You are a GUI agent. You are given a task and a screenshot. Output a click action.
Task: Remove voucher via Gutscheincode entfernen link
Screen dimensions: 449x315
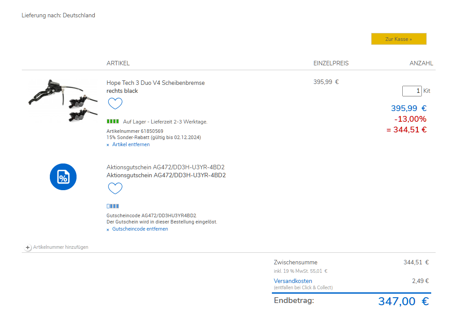pos(140,229)
